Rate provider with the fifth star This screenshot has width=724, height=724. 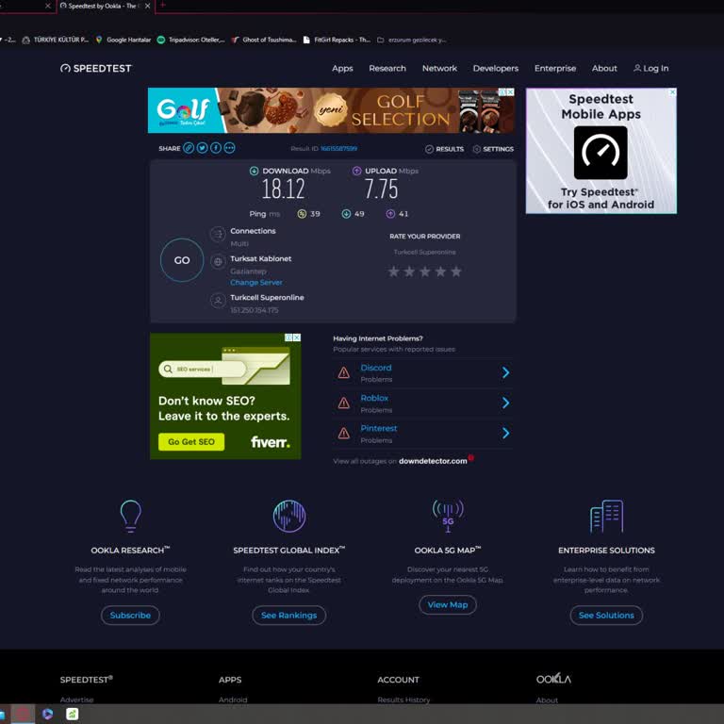(x=456, y=271)
